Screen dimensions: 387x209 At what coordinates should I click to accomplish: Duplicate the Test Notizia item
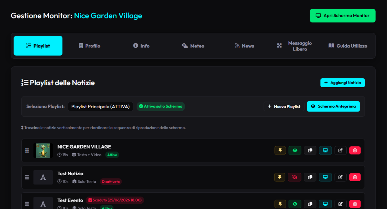click(x=310, y=177)
